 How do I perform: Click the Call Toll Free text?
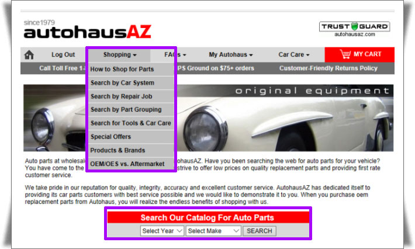[59, 68]
